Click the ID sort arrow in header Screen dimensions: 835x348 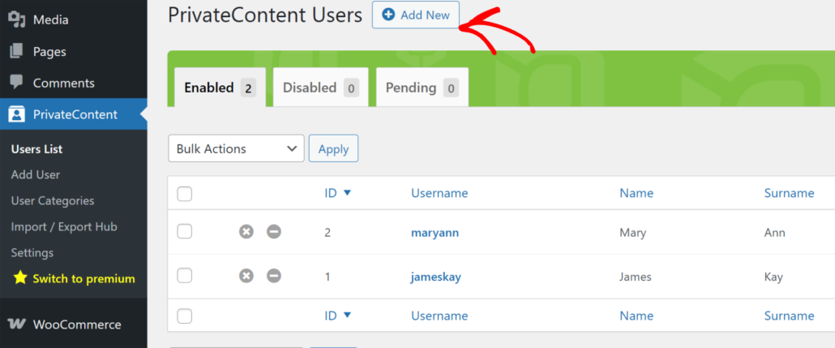[x=347, y=193]
